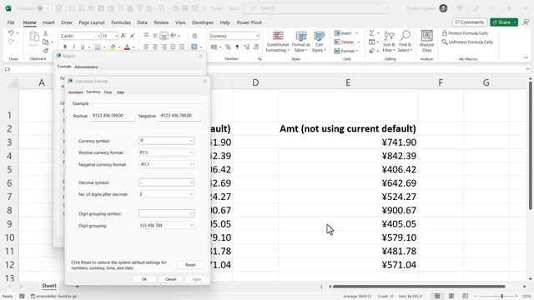534x300 pixels.
Task: Click the Comma Style icon
Action: click(237, 47)
